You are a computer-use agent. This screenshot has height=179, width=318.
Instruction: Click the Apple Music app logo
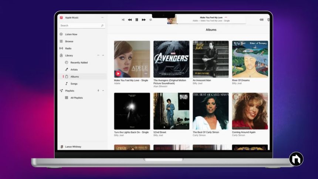coord(61,17)
